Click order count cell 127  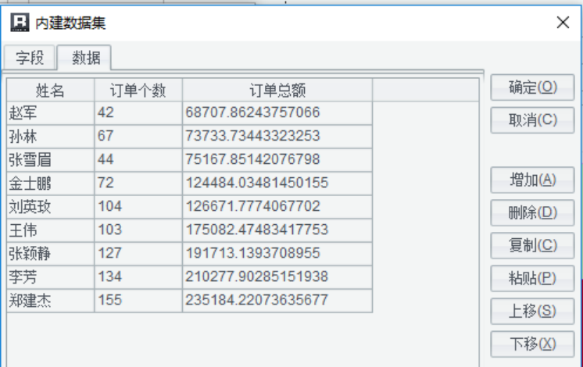coord(138,253)
